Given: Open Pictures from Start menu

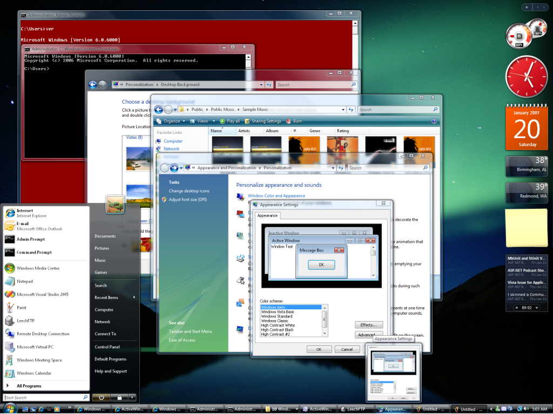Looking at the screenshot, I should point(102,248).
